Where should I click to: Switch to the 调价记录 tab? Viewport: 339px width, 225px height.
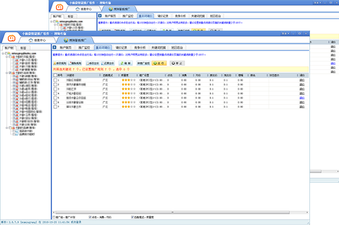pyautogui.click(x=121, y=48)
